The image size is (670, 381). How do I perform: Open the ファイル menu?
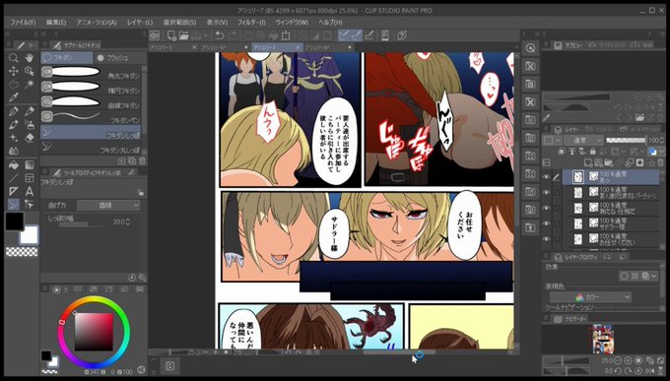(x=23, y=23)
